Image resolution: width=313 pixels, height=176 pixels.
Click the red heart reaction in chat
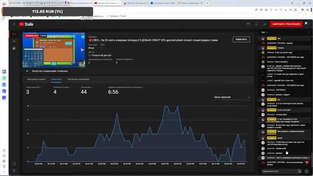[307, 162]
